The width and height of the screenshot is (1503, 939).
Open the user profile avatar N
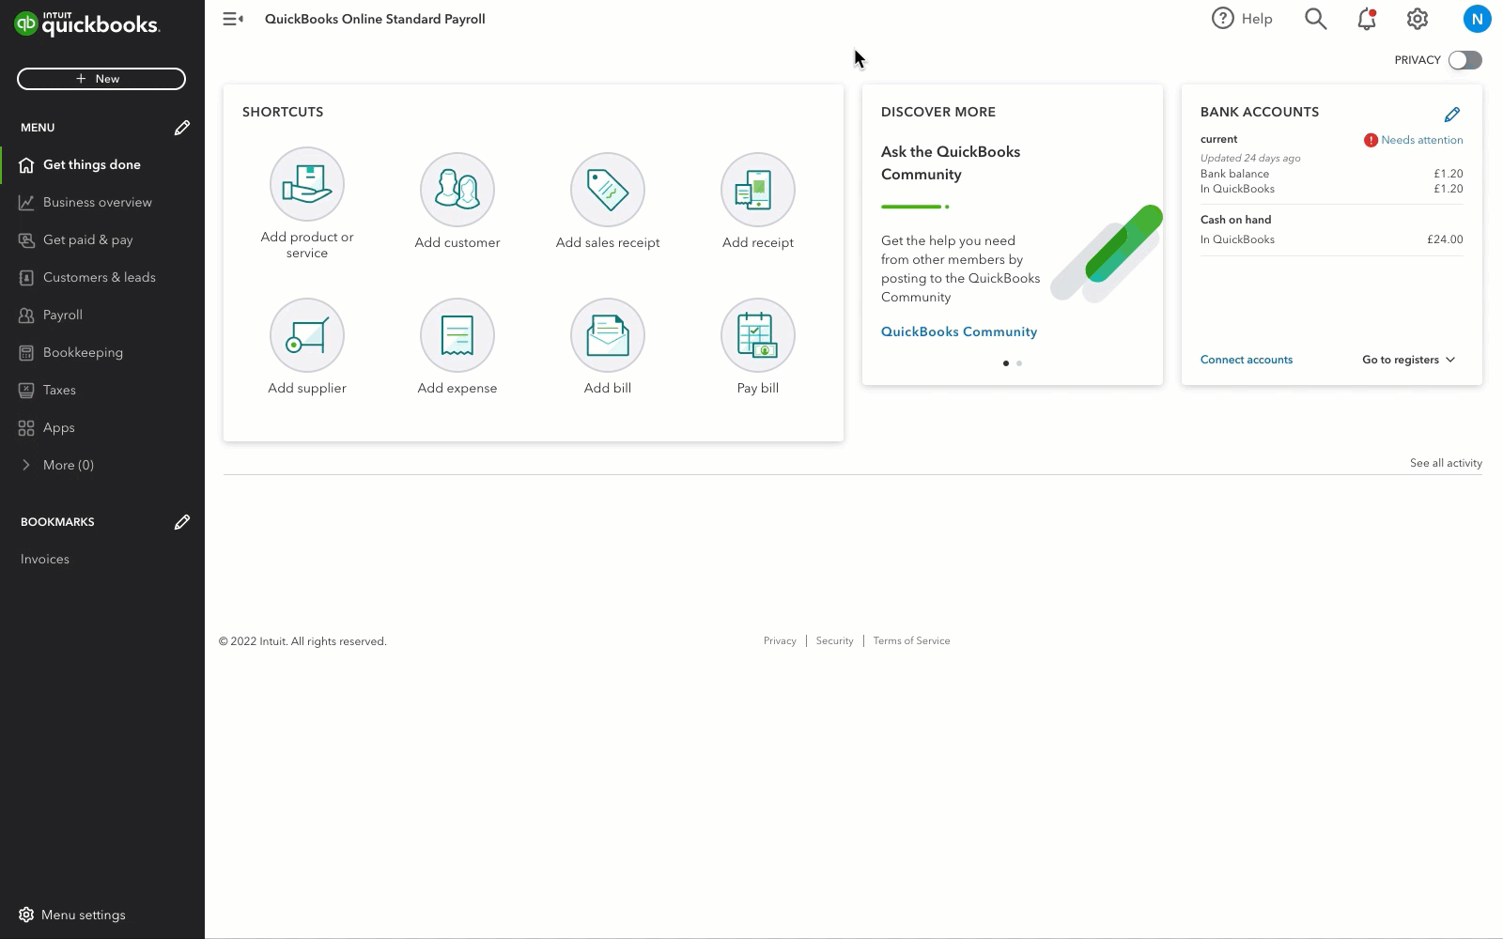[1477, 19]
